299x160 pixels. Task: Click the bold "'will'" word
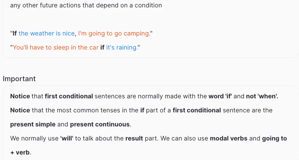pos(70,138)
